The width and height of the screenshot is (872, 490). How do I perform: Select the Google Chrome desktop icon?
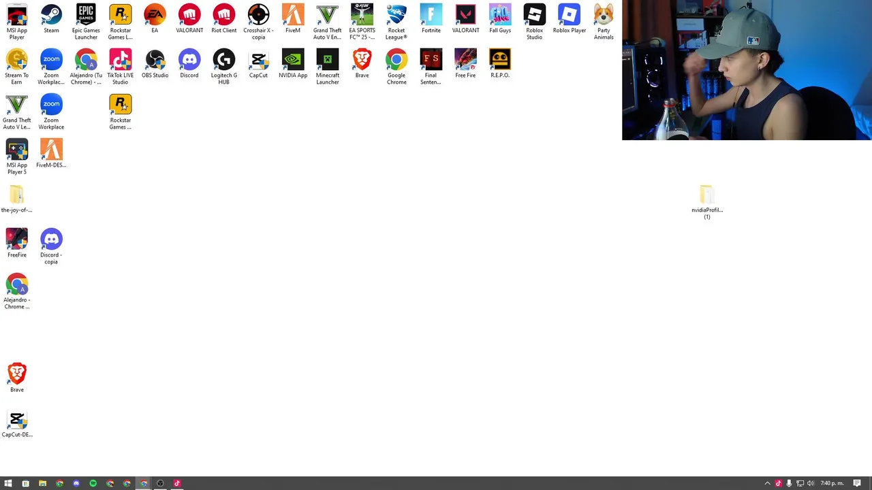point(396,67)
